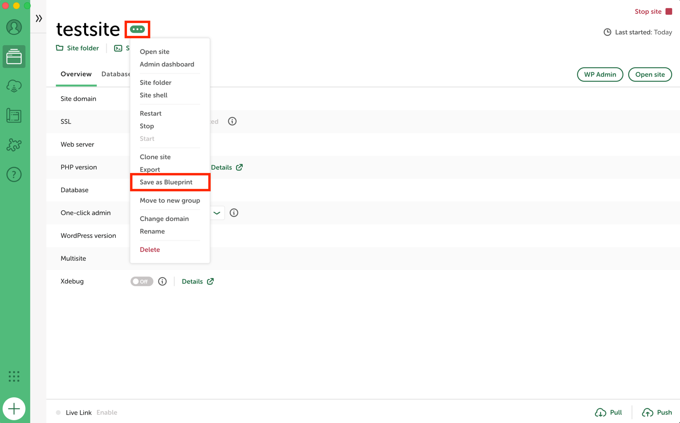Select the Local Sites icon in sidebar
The image size is (680, 423).
14,57
